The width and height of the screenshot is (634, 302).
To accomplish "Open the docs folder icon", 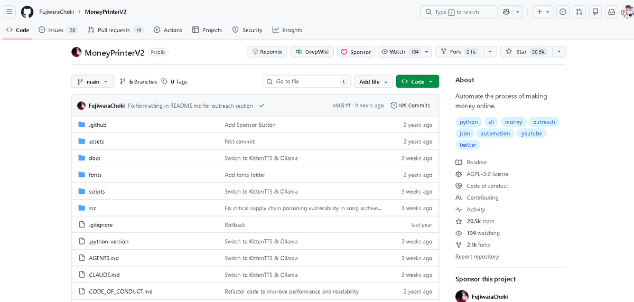I will (82, 158).
